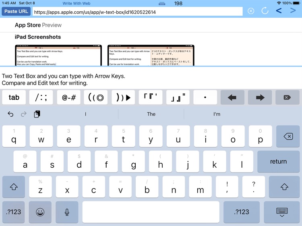Screen dimensions: 302x226
Task: Tap the y key
Action: click(151, 136)
